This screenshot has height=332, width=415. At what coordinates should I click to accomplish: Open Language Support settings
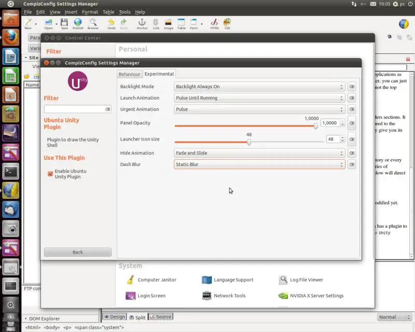[x=228, y=280]
